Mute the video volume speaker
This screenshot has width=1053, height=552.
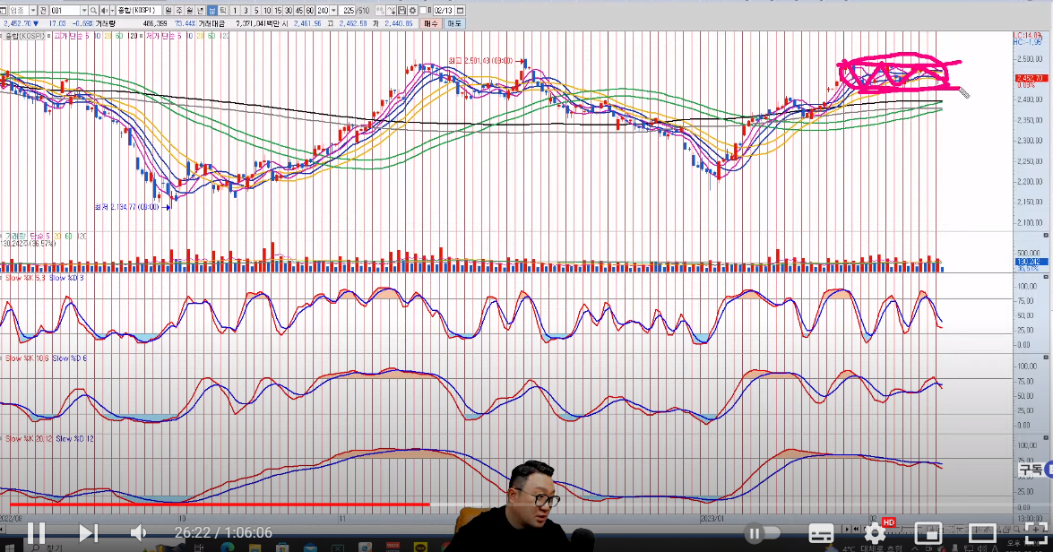tap(138, 533)
